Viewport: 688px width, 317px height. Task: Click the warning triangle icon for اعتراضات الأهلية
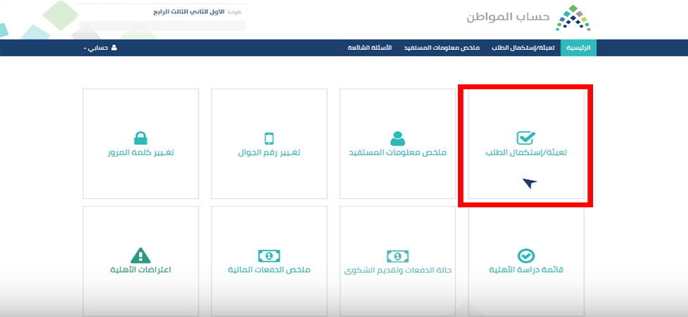point(141,255)
